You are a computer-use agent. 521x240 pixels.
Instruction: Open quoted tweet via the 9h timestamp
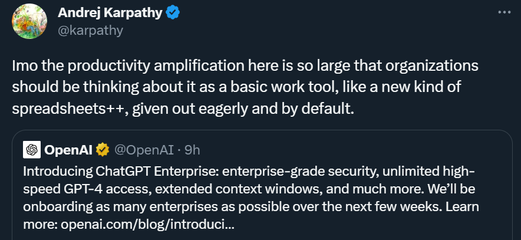[192, 150]
